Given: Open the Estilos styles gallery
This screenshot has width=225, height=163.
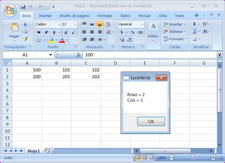Looking at the screenshot, I should click(153, 31).
